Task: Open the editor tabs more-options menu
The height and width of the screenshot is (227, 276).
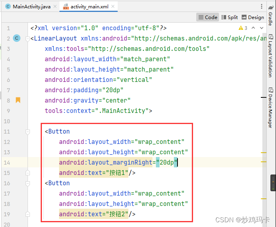Action: click(262, 6)
